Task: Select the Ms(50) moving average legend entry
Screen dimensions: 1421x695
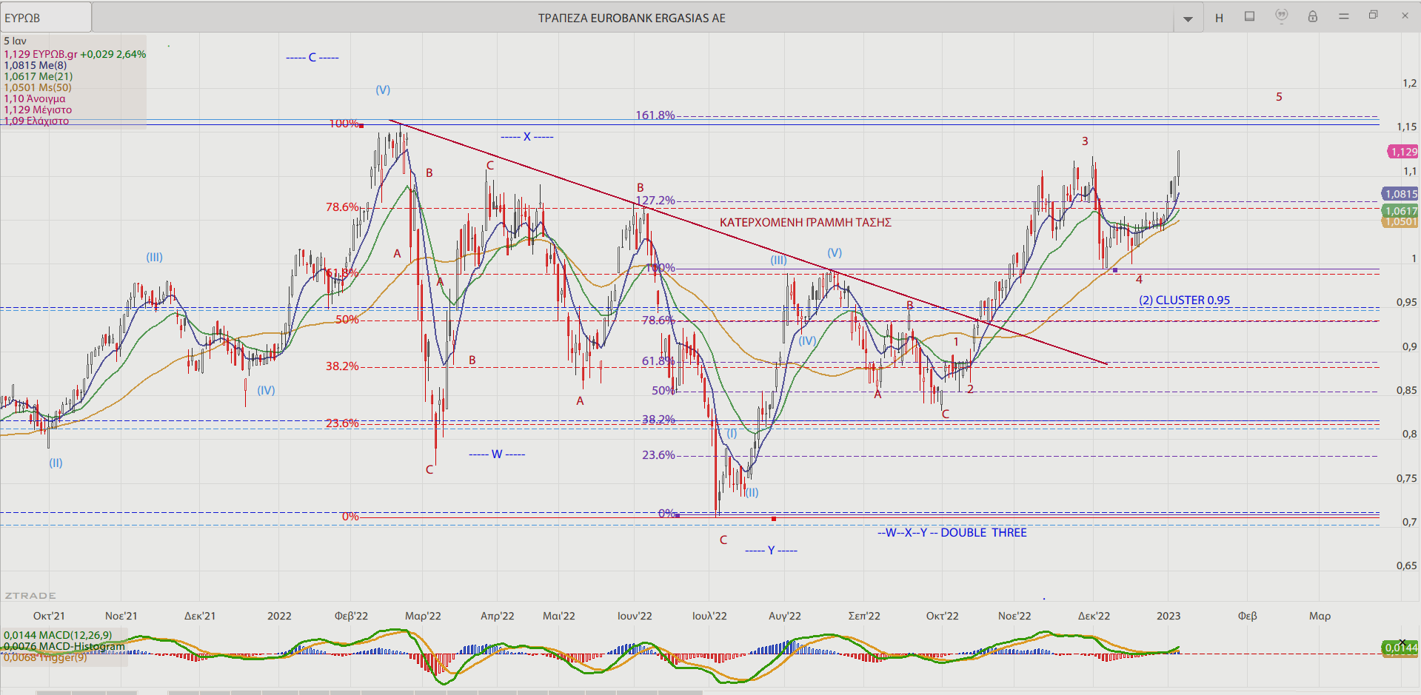Action: (x=38, y=87)
